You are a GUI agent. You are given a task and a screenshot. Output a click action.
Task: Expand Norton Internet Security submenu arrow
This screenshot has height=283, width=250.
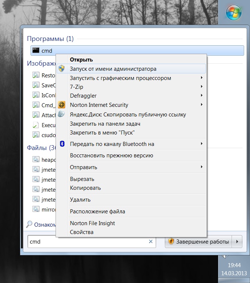pyautogui.click(x=202, y=105)
